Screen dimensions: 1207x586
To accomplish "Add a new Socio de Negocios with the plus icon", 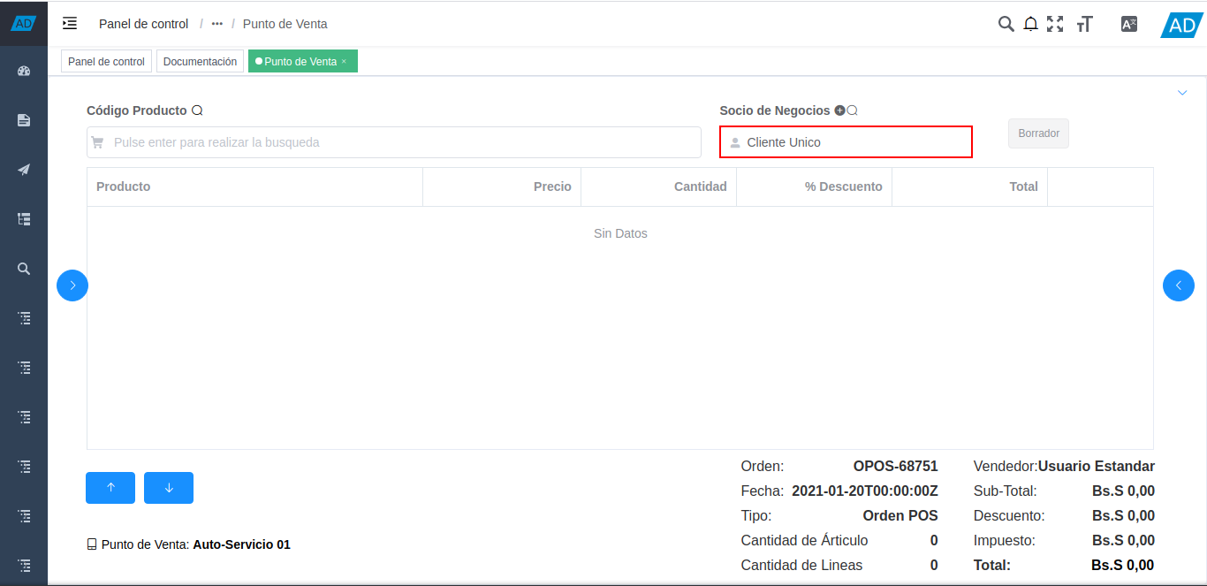I will point(839,110).
